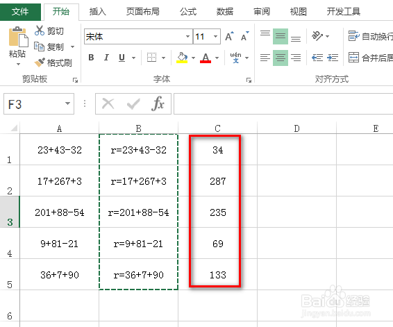Select cell containing r=36+7+90
This screenshot has width=393, height=327.
[x=138, y=274]
